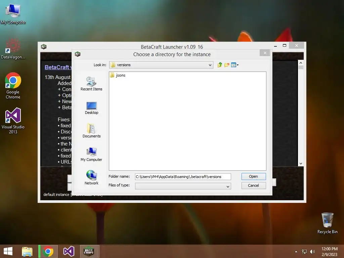Screen dimensions: 344x258
Task: Click the Cancel button
Action: [254, 185]
